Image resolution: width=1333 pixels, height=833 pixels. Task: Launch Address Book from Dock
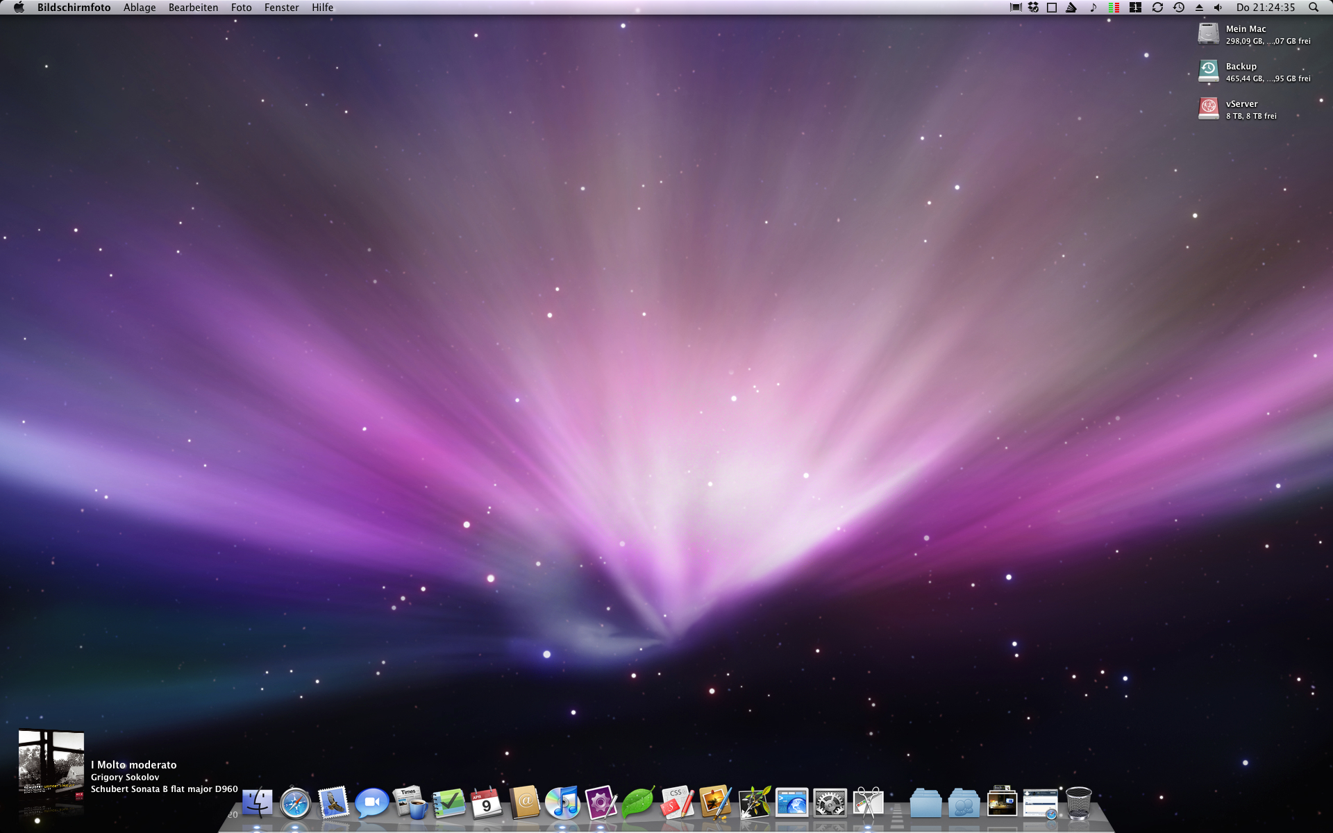[524, 803]
